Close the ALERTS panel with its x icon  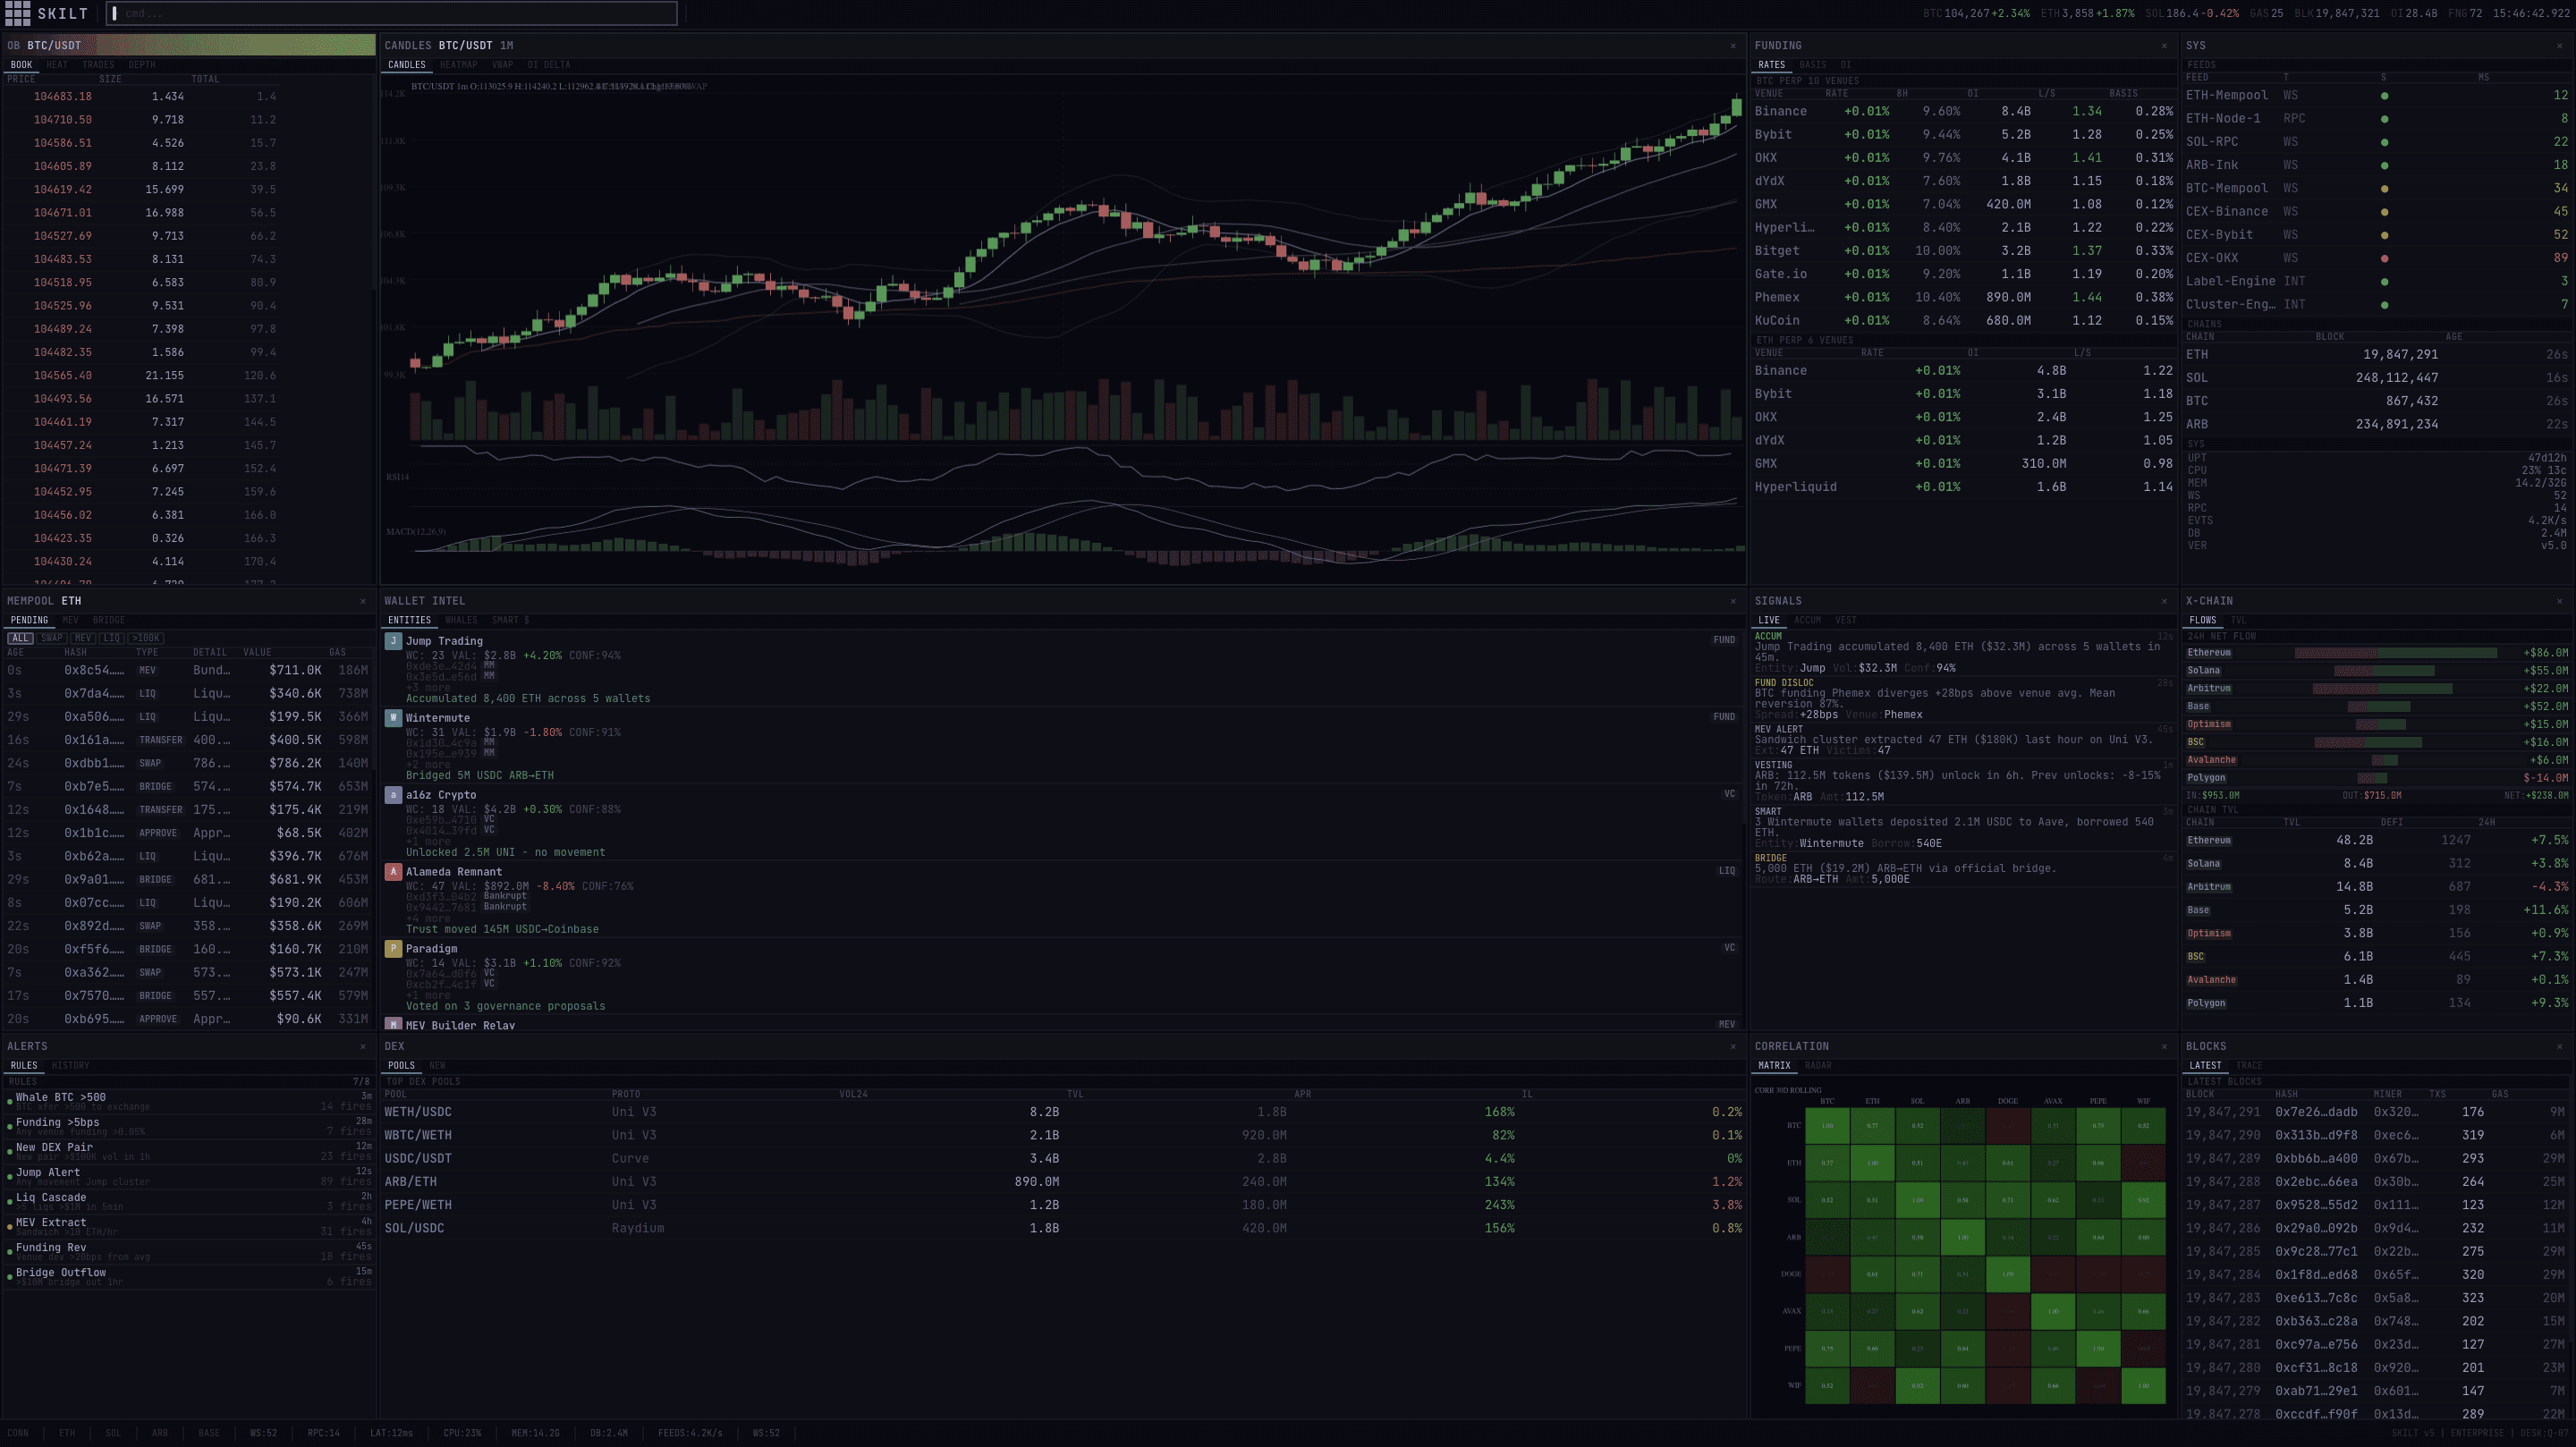362,1046
